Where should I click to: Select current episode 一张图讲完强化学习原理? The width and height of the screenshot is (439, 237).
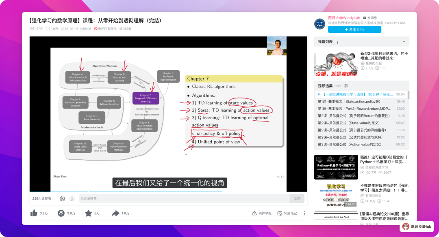pyautogui.click(x=361, y=94)
